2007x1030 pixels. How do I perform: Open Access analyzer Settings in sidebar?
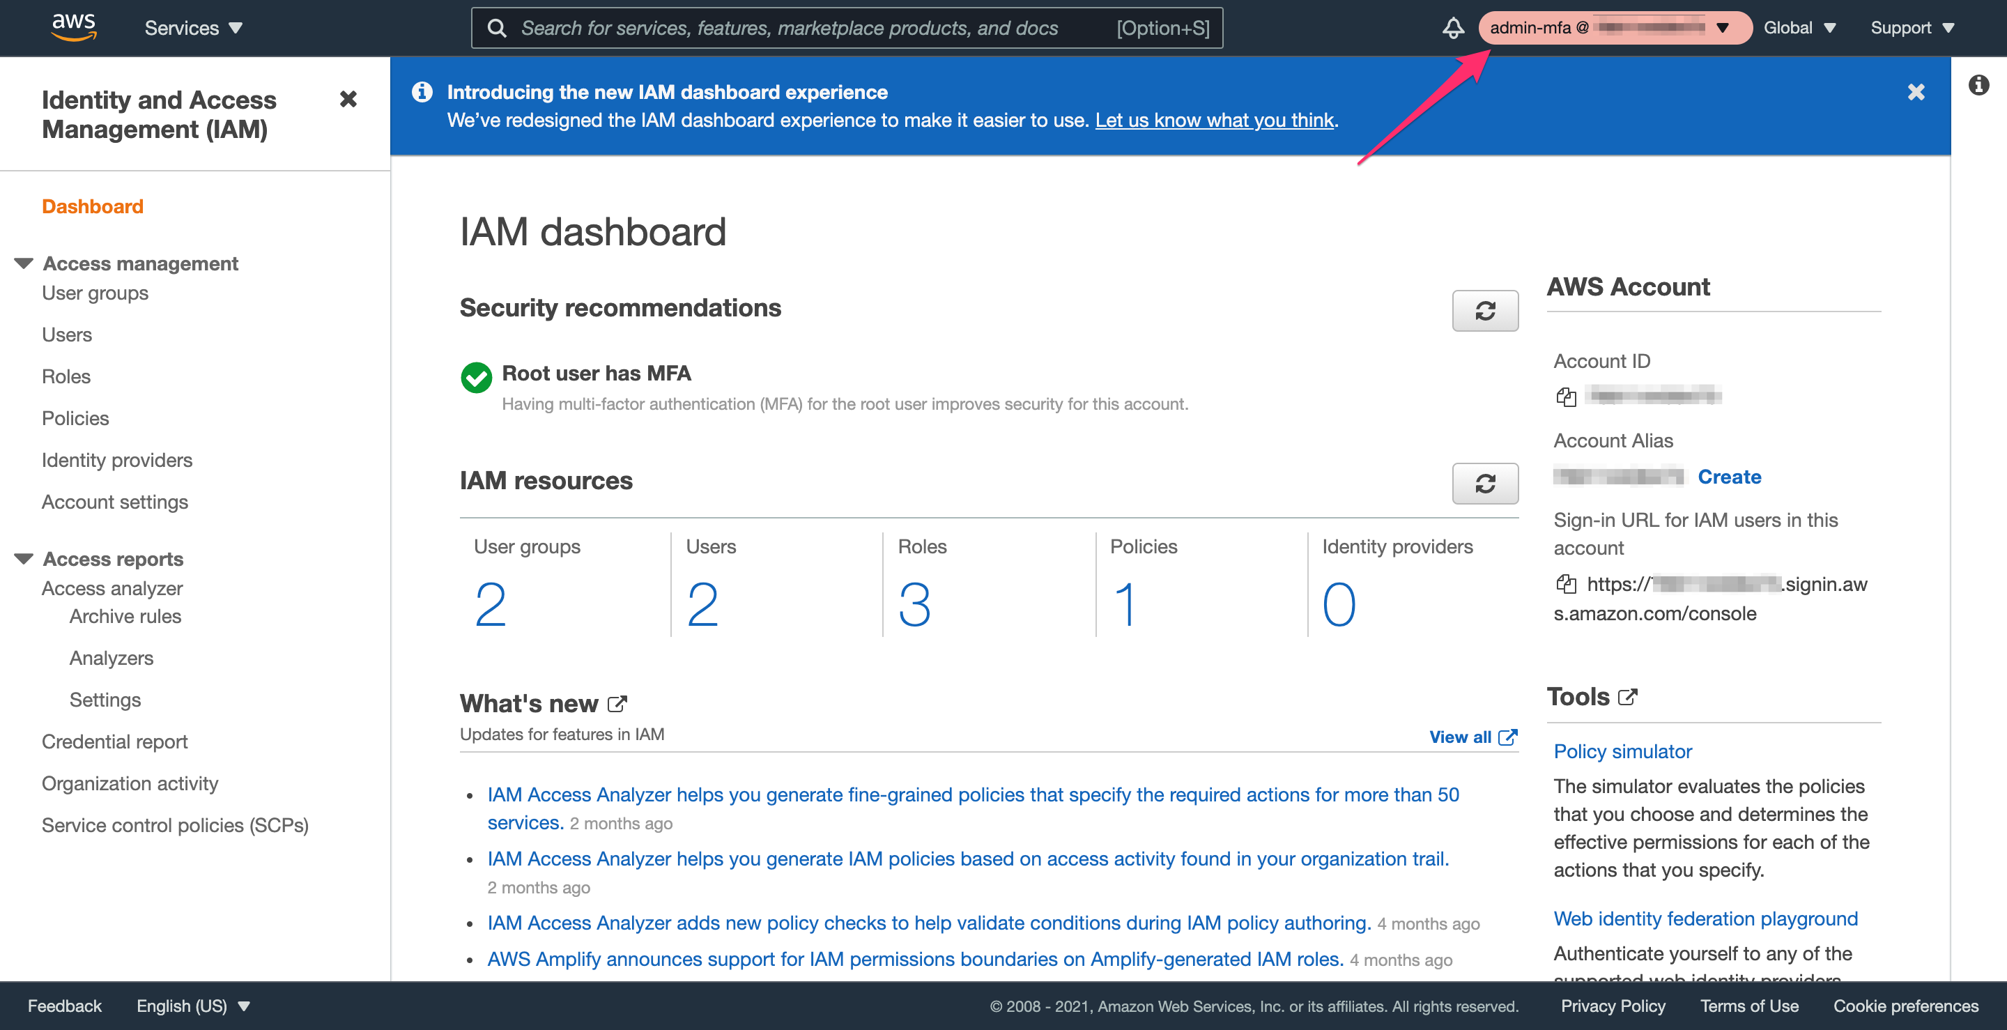[x=105, y=700]
